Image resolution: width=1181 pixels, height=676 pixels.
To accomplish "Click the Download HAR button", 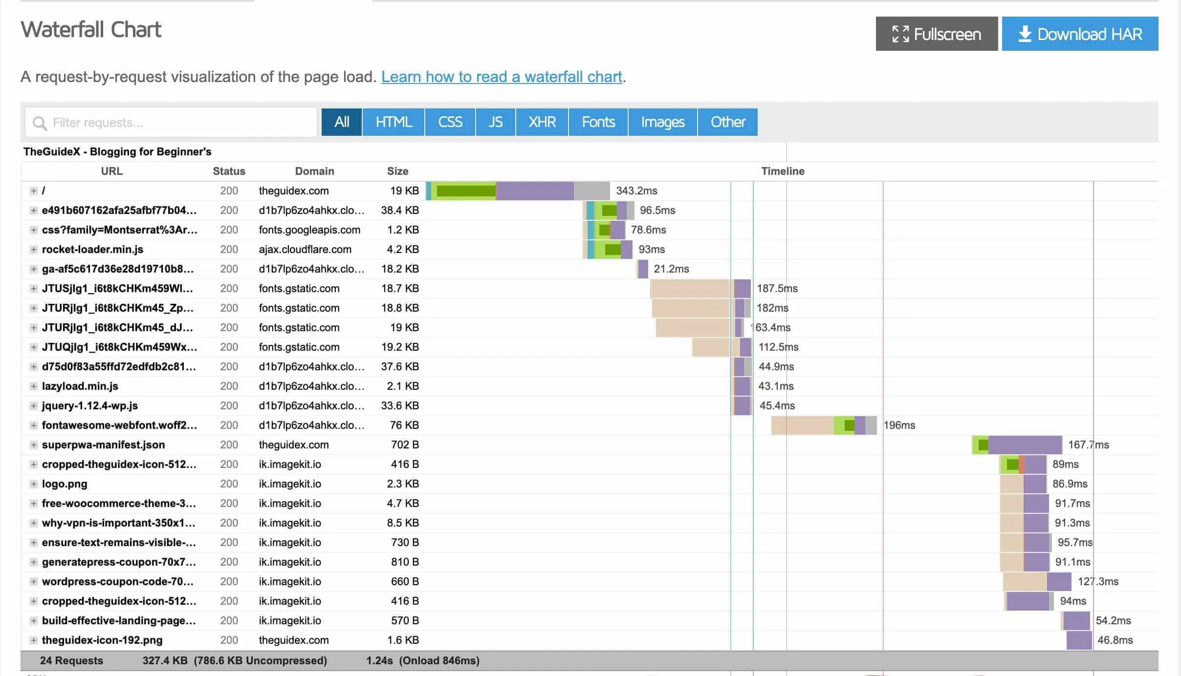I will (x=1080, y=34).
